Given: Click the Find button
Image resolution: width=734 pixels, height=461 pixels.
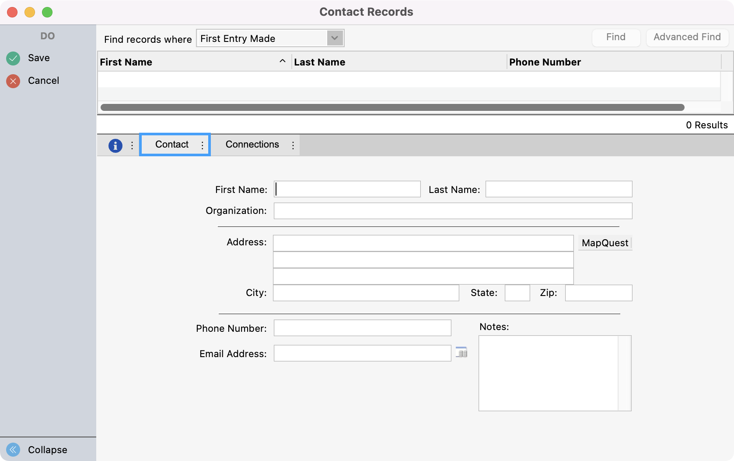Looking at the screenshot, I should click(x=615, y=38).
